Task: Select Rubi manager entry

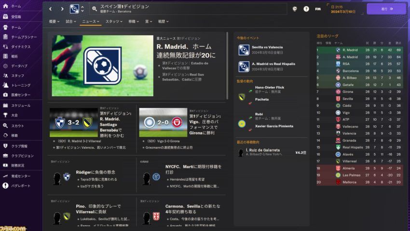Action: click(x=259, y=114)
